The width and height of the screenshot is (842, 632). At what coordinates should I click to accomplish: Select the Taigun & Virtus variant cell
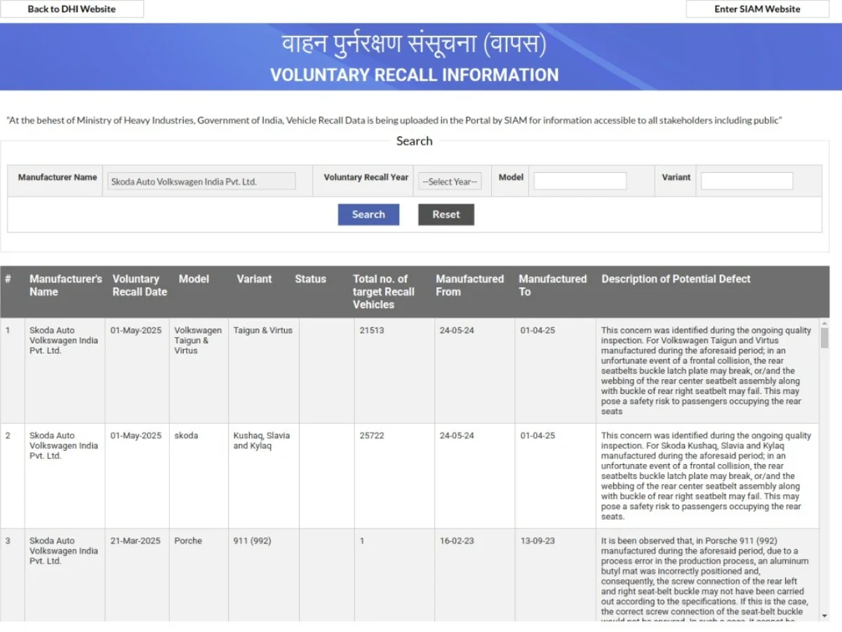tap(262, 330)
